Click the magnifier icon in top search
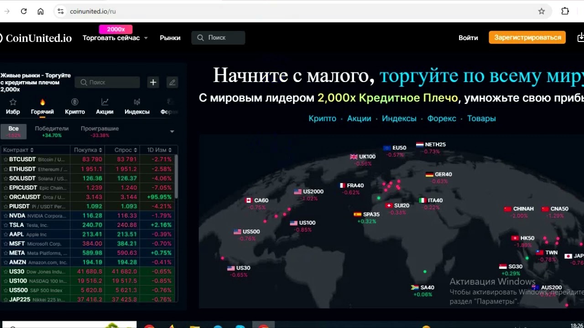Viewport: 584px width, 328px height. tap(201, 38)
